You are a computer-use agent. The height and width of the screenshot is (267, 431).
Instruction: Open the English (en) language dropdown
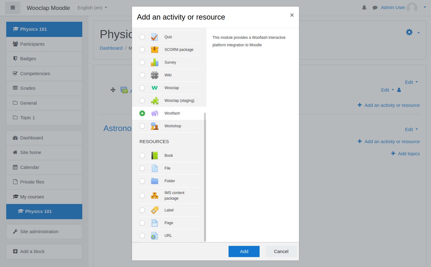(92, 8)
